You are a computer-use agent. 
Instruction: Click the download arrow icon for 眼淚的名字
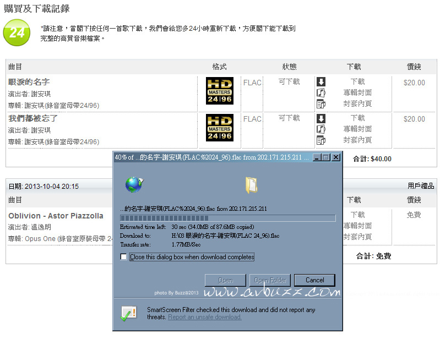[321, 81]
